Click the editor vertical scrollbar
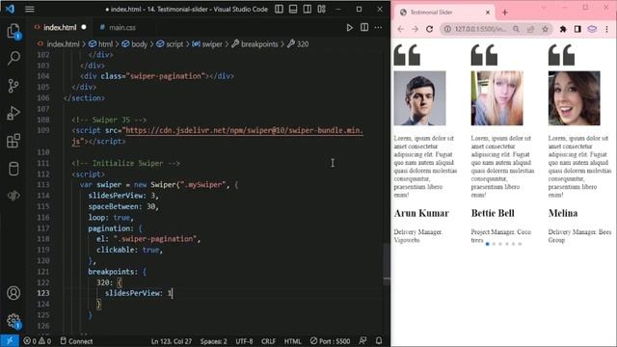This screenshot has height=347, width=617. click(x=387, y=263)
